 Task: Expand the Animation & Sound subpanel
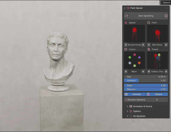tap(127, 106)
